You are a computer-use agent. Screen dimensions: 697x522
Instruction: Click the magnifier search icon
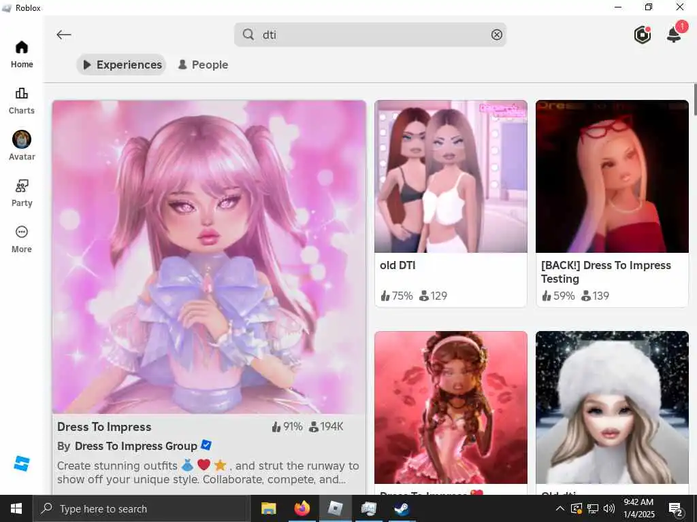(x=248, y=35)
